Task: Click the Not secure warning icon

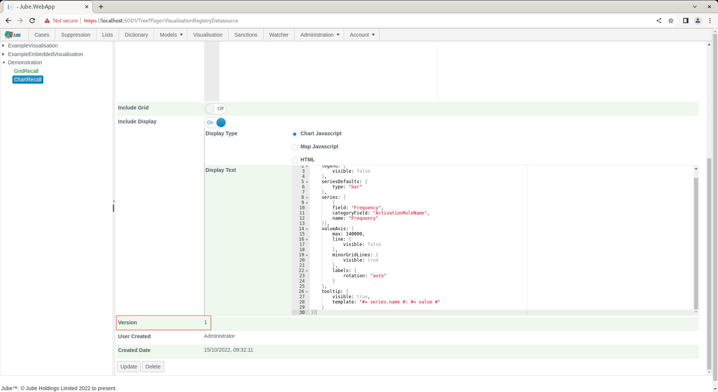Action: (47, 21)
